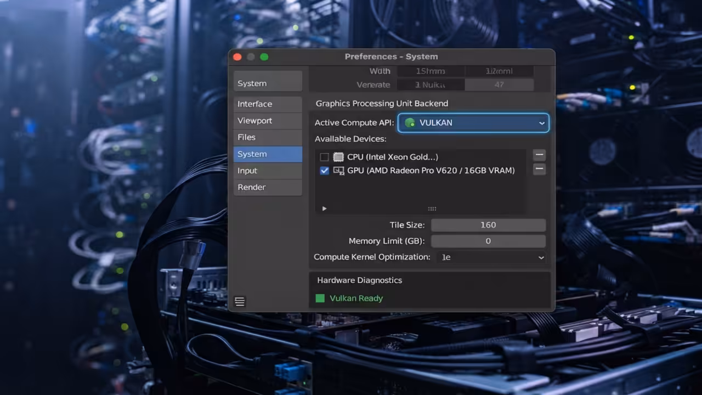Click the field showing 47 at the top
The image size is (702, 395).
pos(499,85)
